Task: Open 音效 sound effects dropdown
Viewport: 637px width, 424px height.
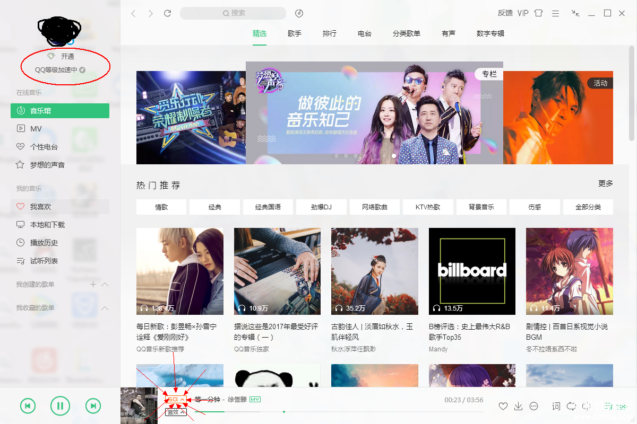Action: [x=176, y=411]
